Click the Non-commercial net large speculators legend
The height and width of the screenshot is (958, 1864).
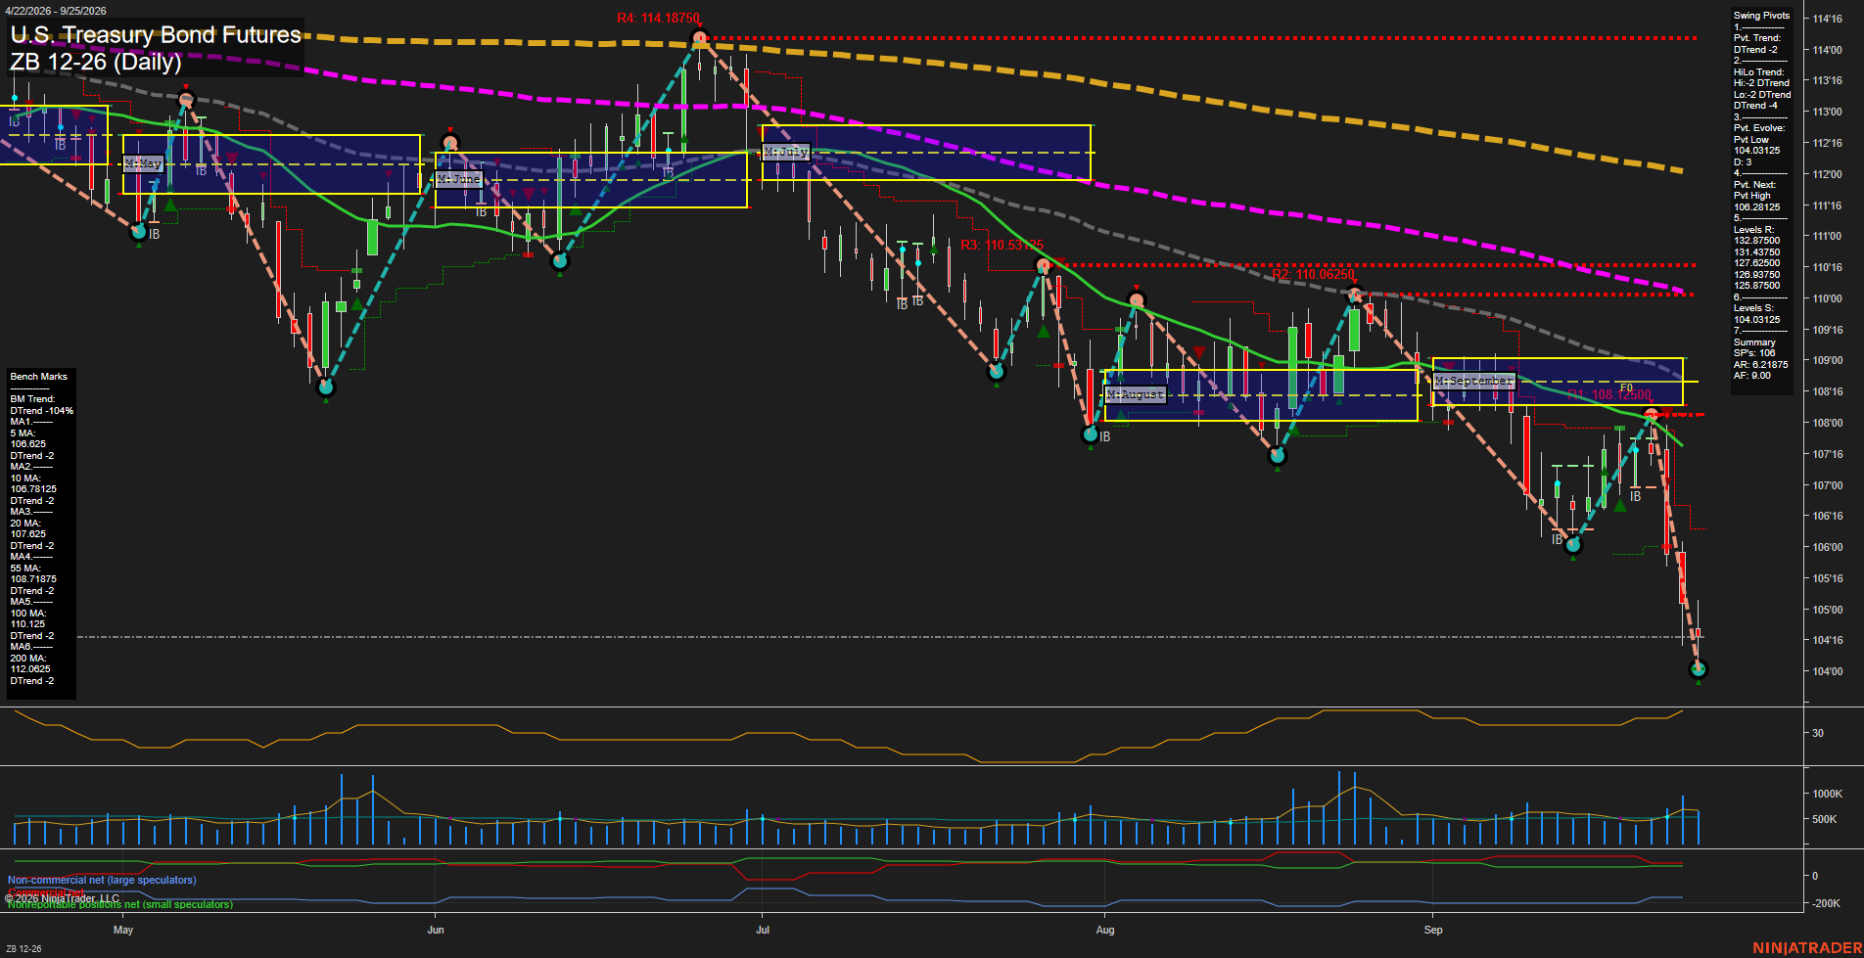pos(102,880)
